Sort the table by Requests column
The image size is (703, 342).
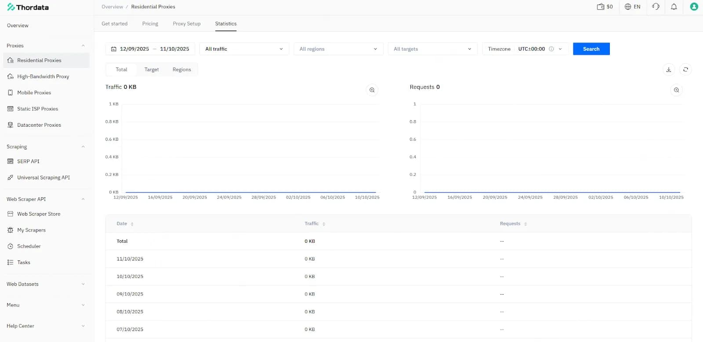525,224
